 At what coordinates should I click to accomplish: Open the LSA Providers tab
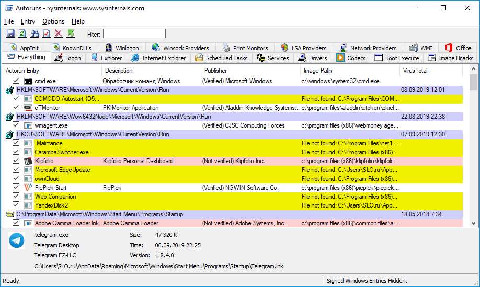coord(304,48)
